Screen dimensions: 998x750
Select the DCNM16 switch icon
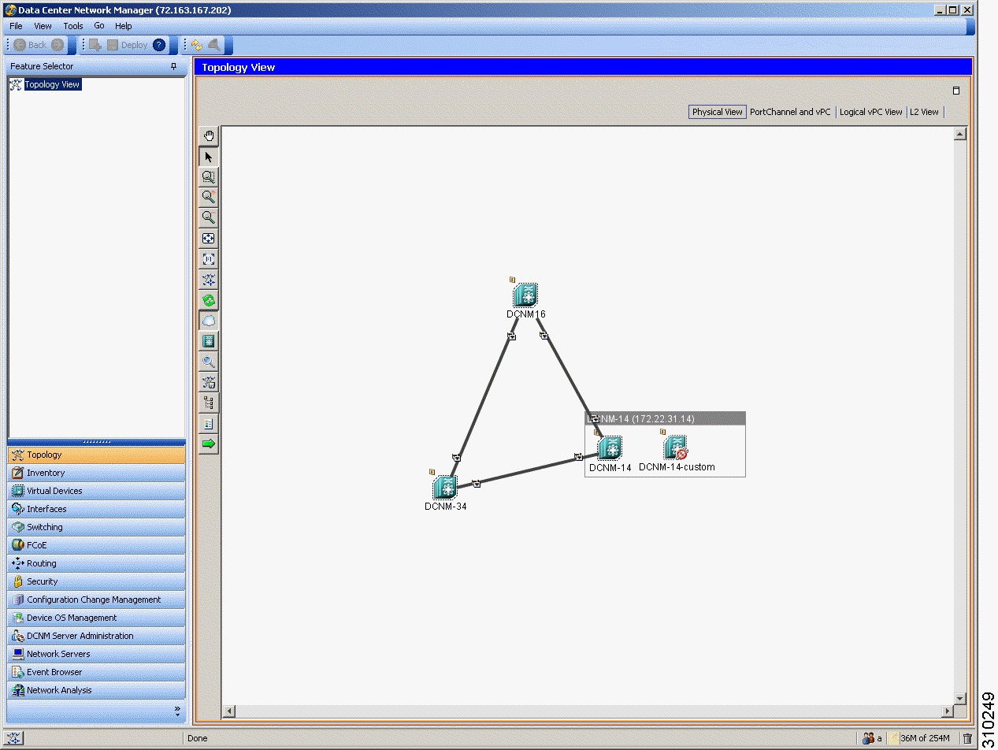[525, 296]
